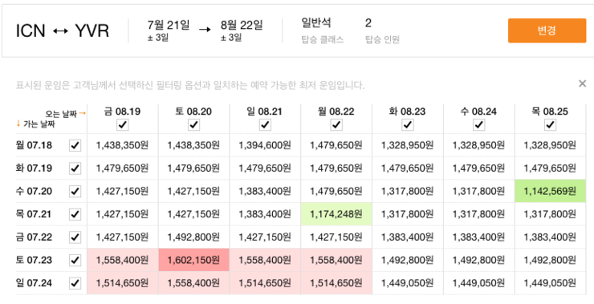Toggle the 목 08.25 return date checkbox

(x=550, y=125)
